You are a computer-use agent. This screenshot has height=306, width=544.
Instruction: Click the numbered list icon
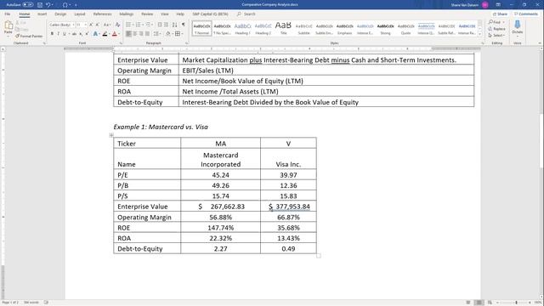139,25
